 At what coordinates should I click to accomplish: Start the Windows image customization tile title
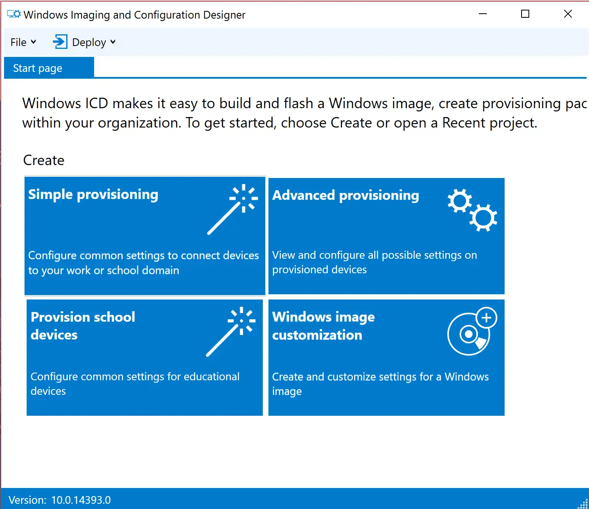323,326
